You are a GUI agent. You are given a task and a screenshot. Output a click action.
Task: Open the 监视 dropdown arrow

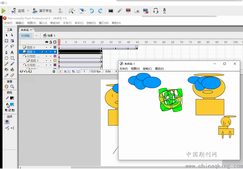28,11
